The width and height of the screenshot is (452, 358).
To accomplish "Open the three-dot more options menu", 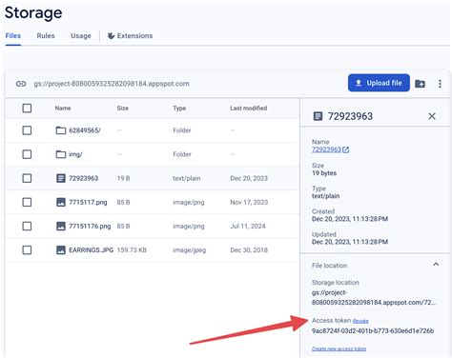I will click(440, 84).
